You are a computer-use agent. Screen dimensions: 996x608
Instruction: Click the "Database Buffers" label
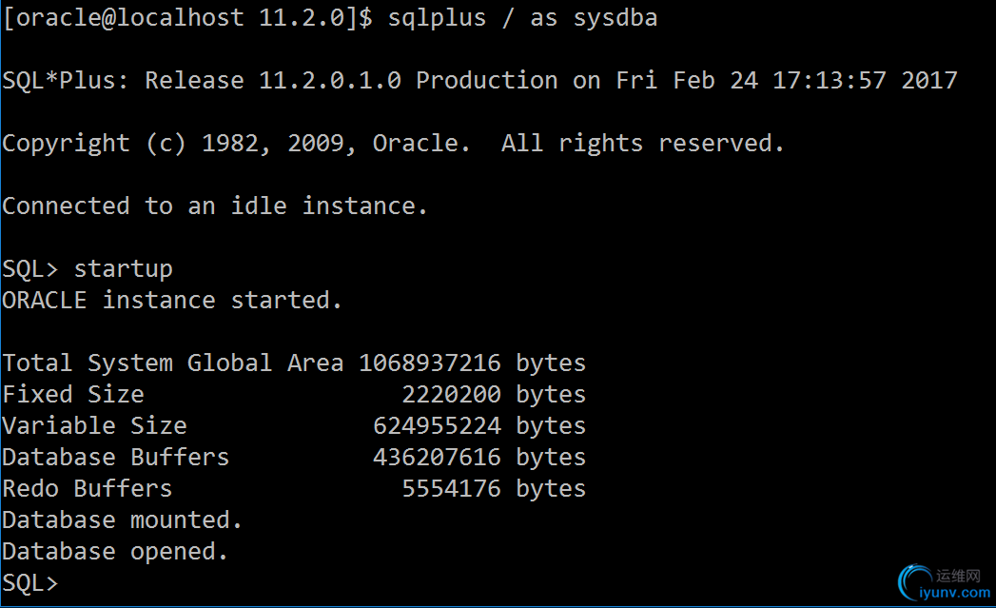pos(116,458)
